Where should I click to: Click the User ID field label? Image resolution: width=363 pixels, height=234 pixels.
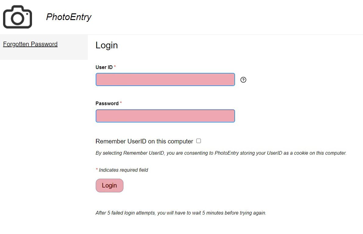click(104, 67)
